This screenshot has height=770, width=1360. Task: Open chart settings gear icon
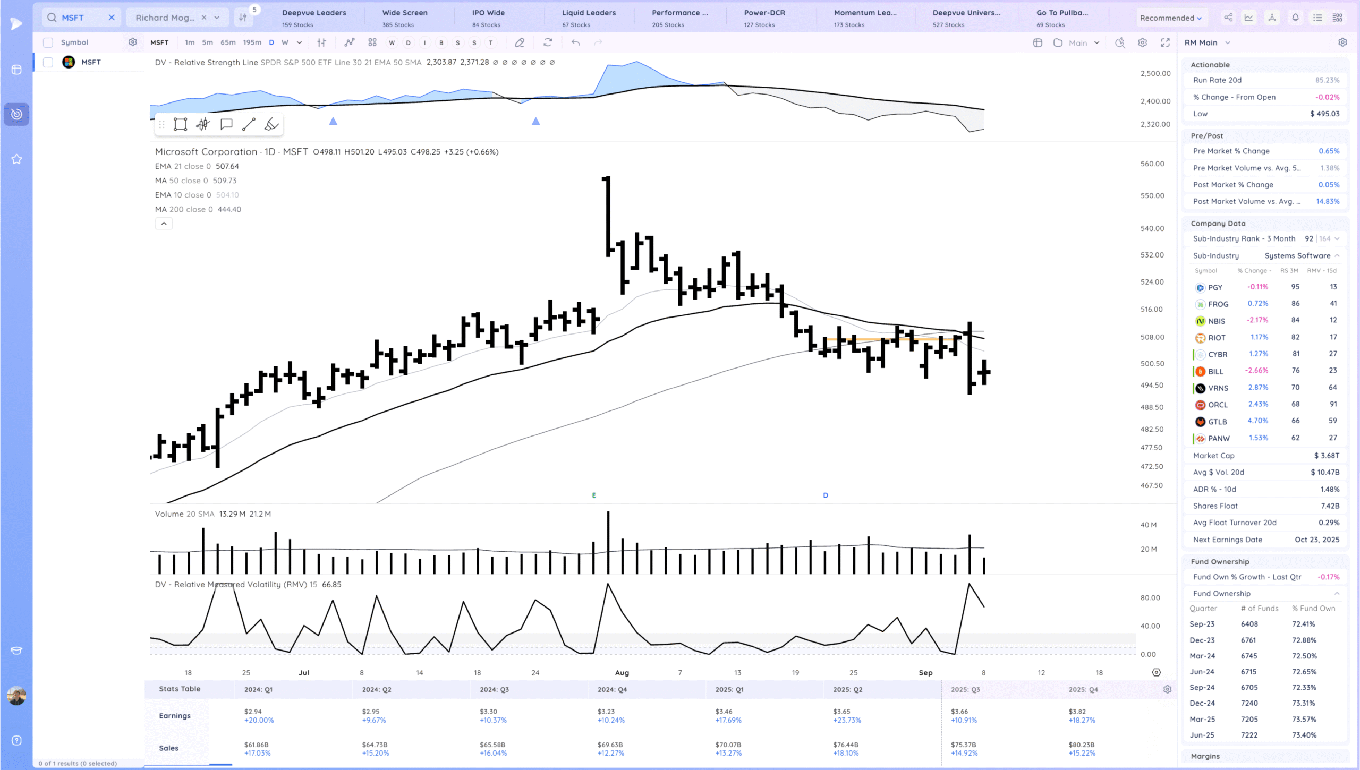(1142, 42)
